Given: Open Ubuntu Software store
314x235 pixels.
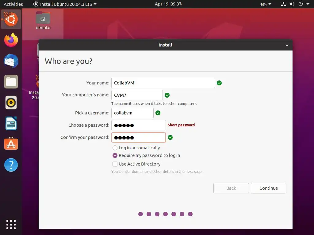Looking at the screenshot, I should click(x=11, y=144).
